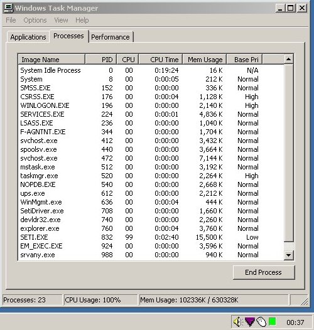Click the 15,500 K memory value

[x=209, y=237]
